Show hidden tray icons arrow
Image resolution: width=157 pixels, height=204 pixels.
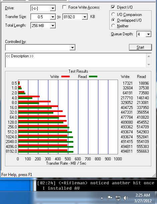pos(102,198)
